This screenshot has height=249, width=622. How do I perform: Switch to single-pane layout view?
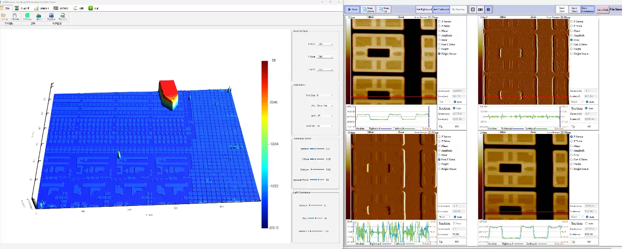(472, 9)
